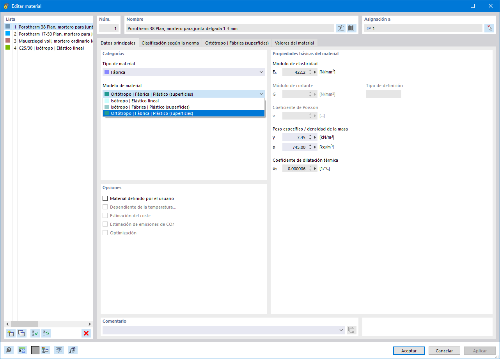Click the red swatch of Mauerziegel voll material

[8, 41]
